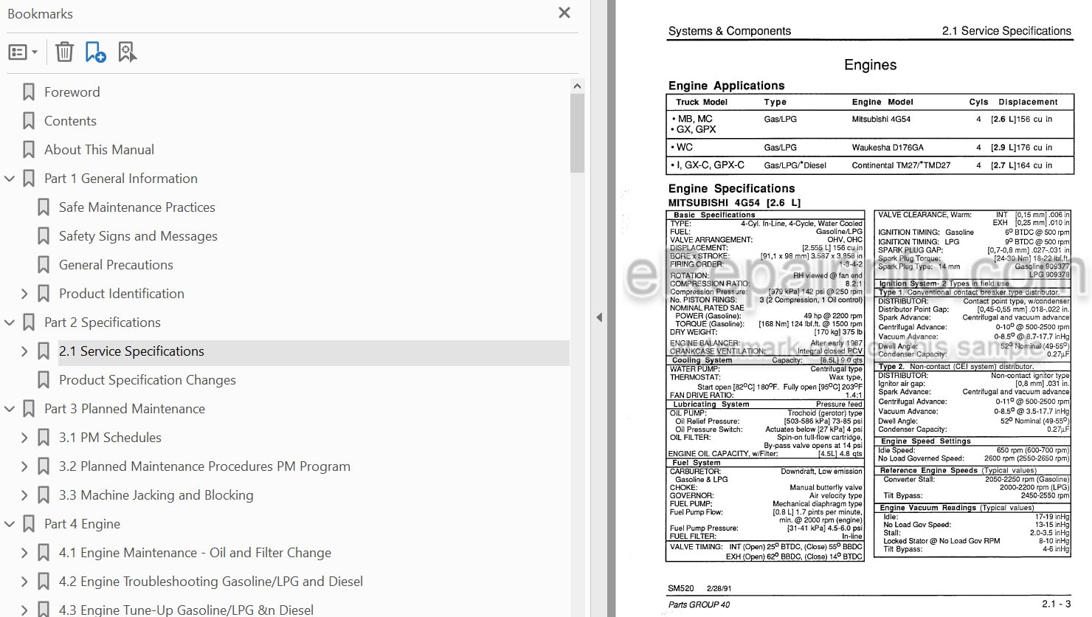The height and width of the screenshot is (617, 1092).
Task: Select Part 4 Engine bookmark
Action: (82, 524)
